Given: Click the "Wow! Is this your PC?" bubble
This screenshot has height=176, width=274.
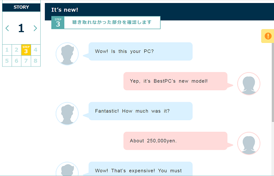Looking at the screenshot, I should click(140, 52).
